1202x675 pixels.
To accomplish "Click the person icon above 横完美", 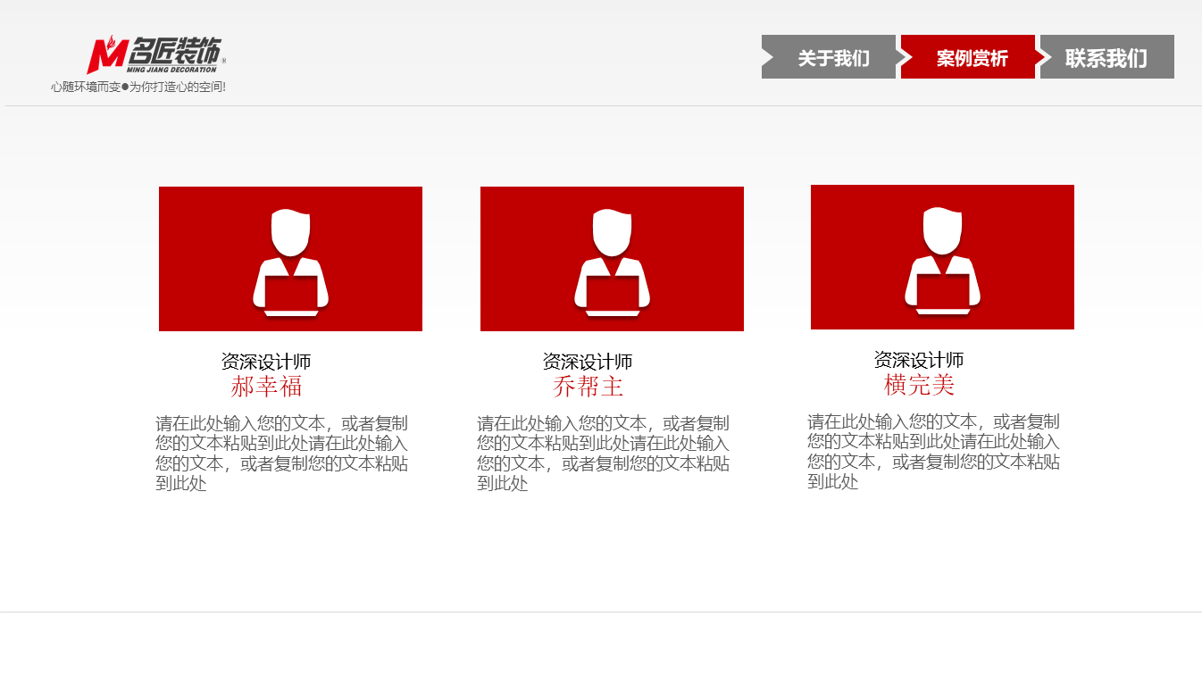I will point(942,259).
